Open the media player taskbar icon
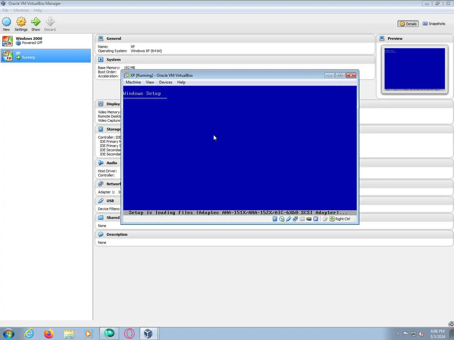454x340 pixels. point(88,334)
